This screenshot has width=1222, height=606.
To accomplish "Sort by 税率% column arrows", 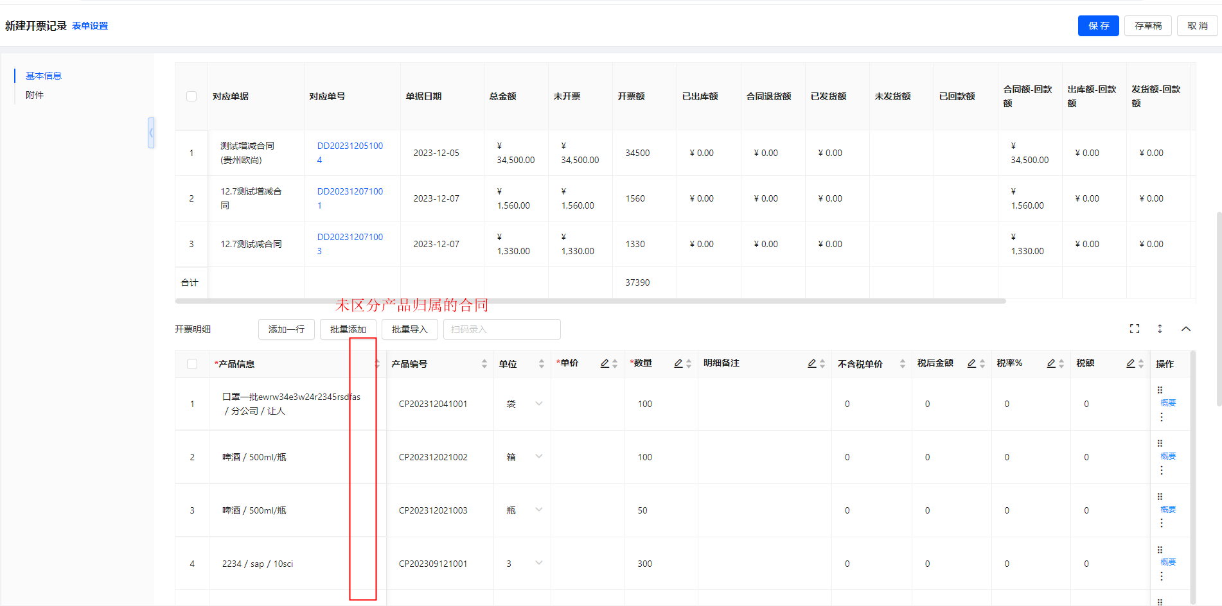I will (x=1061, y=364).
